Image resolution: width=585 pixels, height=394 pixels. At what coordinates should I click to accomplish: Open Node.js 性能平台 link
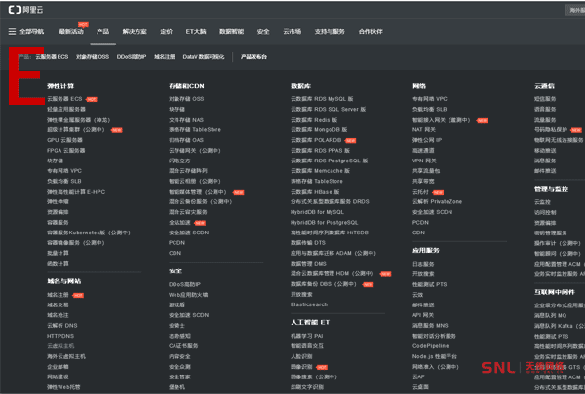click(x=435, y=356)
